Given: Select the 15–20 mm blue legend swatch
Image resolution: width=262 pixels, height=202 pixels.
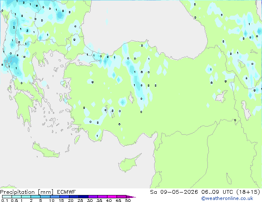Looking at the screenshot, I should tap(64, 197).
